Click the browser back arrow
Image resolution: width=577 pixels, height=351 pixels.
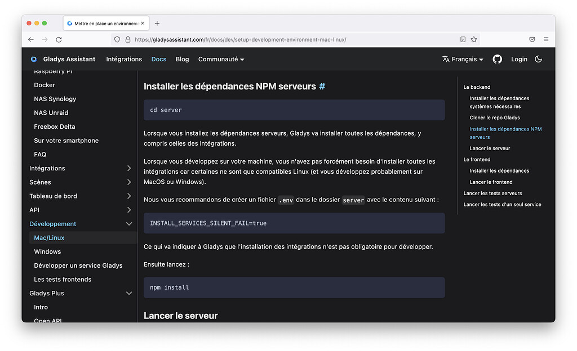(31, 39)
